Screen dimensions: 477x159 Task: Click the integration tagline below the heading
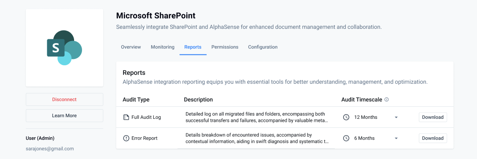(249, 27)
